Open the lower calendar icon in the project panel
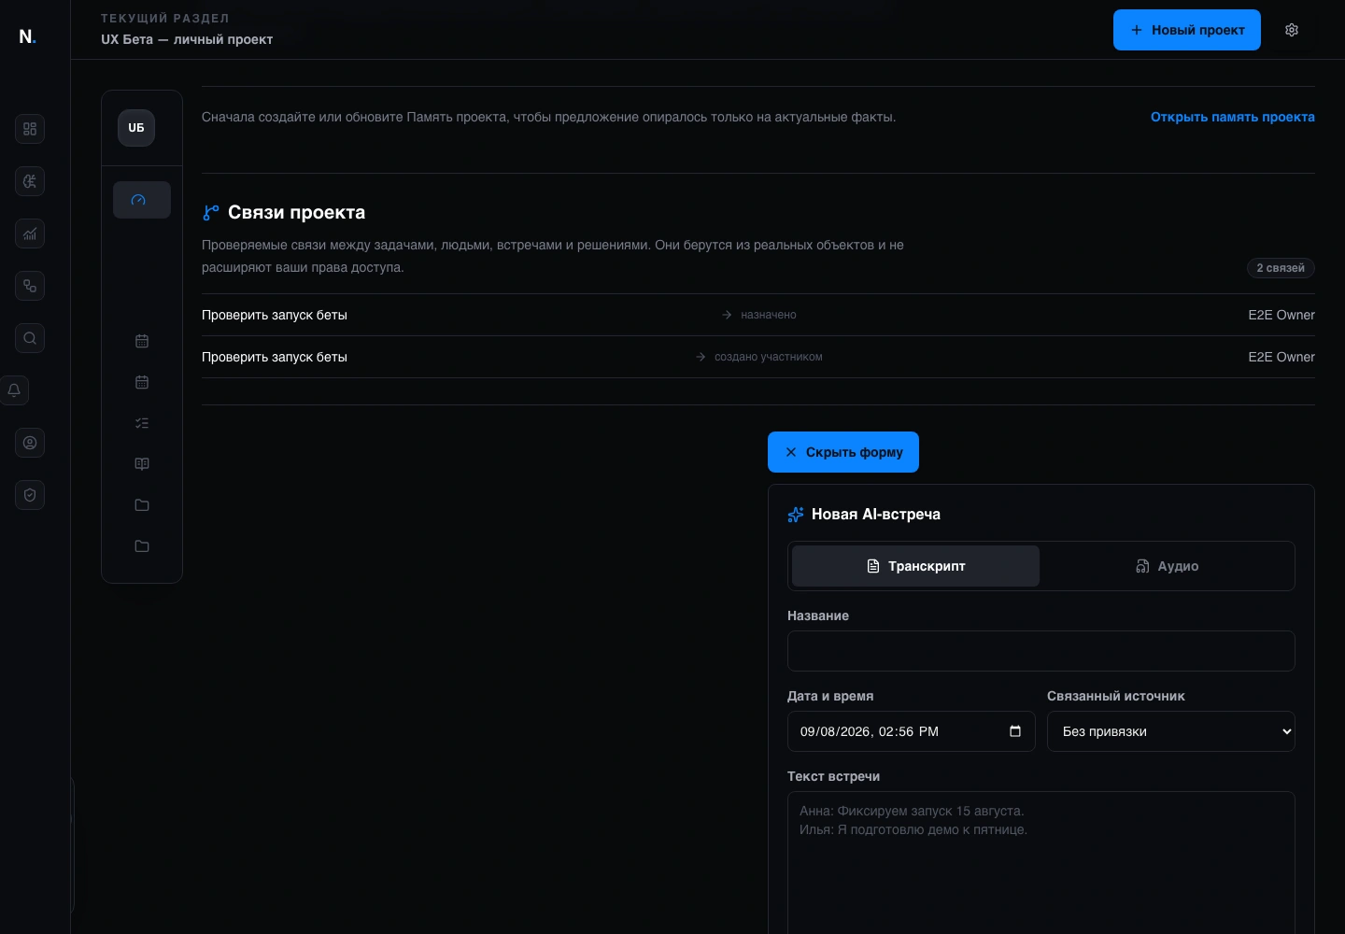 click(142, 382)
